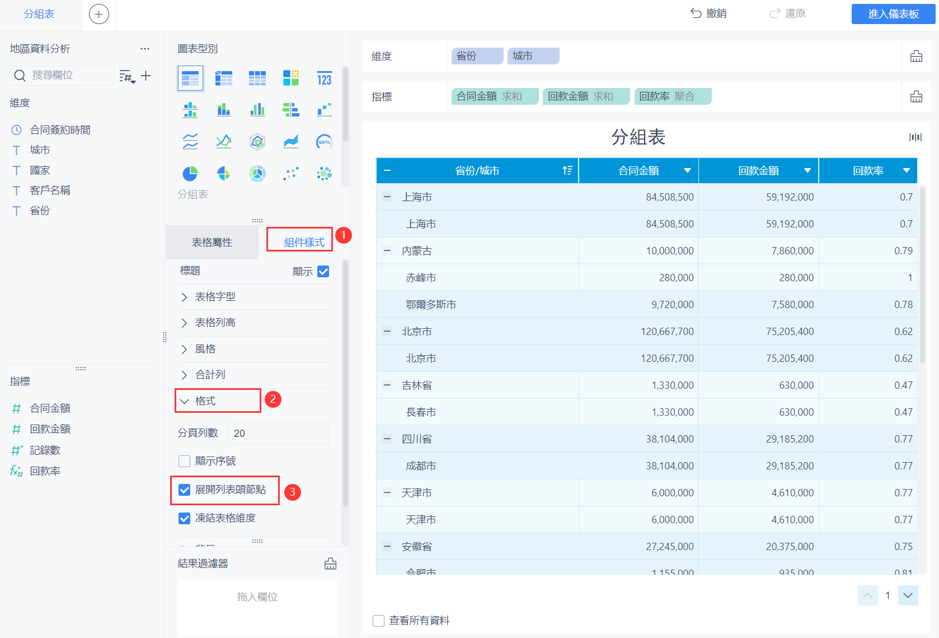Pick the area chart icon

[291, 142]
